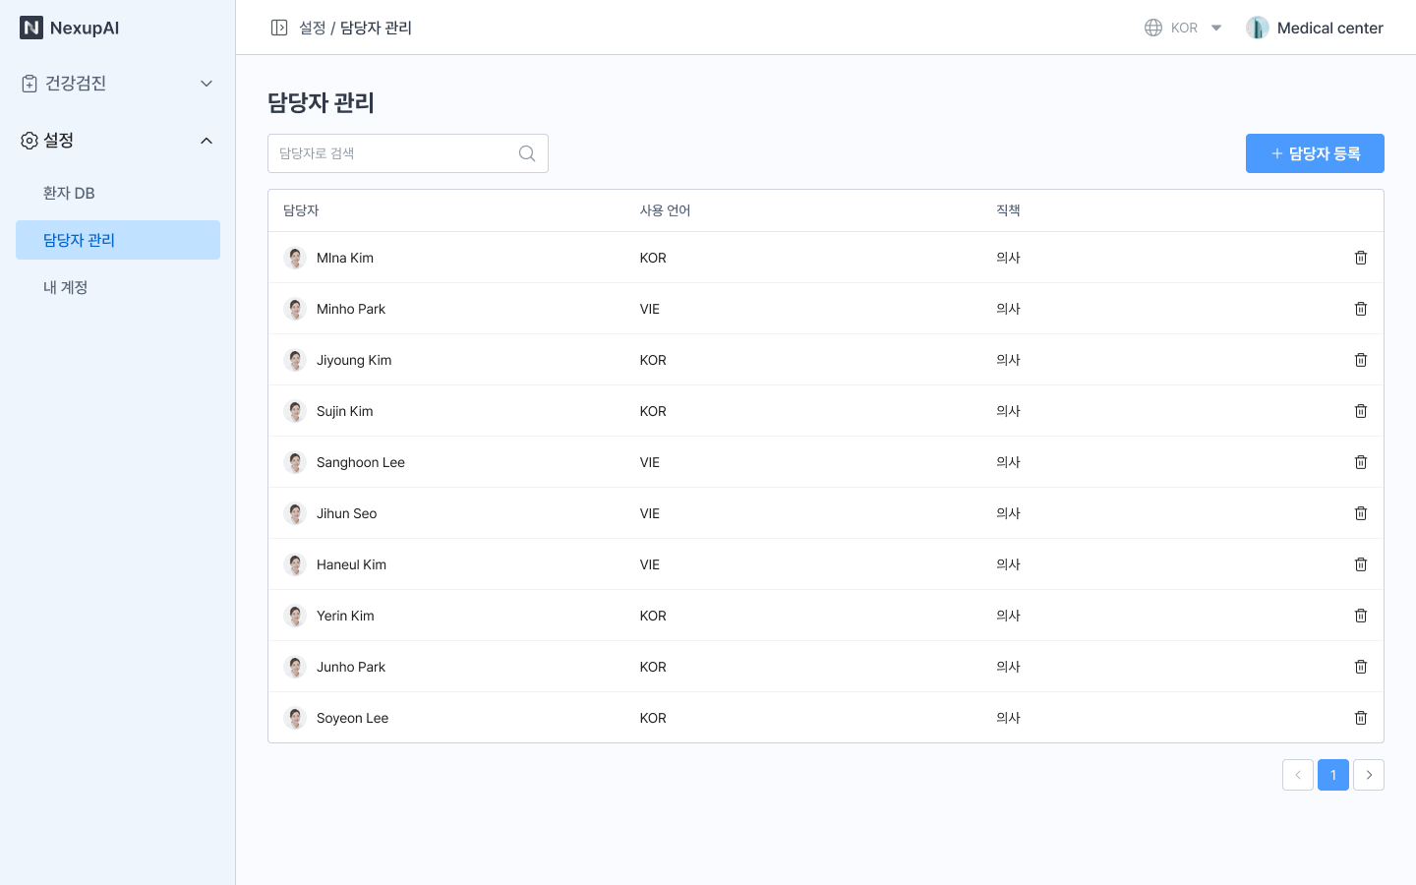Delete the Mina Kim row with trash icon

[x=1361, y=258]
